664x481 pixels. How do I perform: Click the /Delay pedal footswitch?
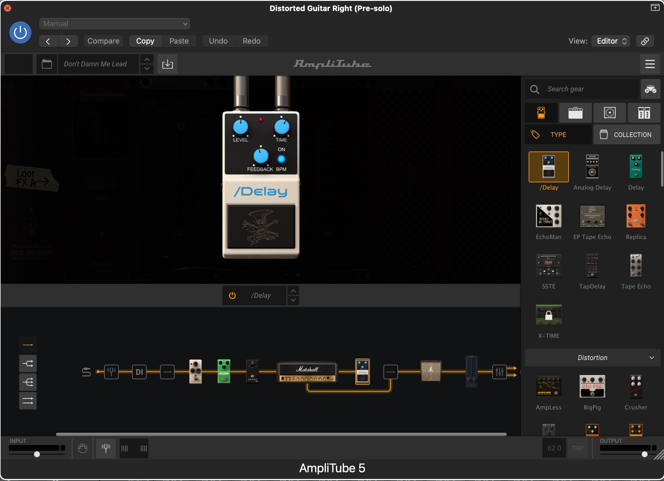click(261, 227)
